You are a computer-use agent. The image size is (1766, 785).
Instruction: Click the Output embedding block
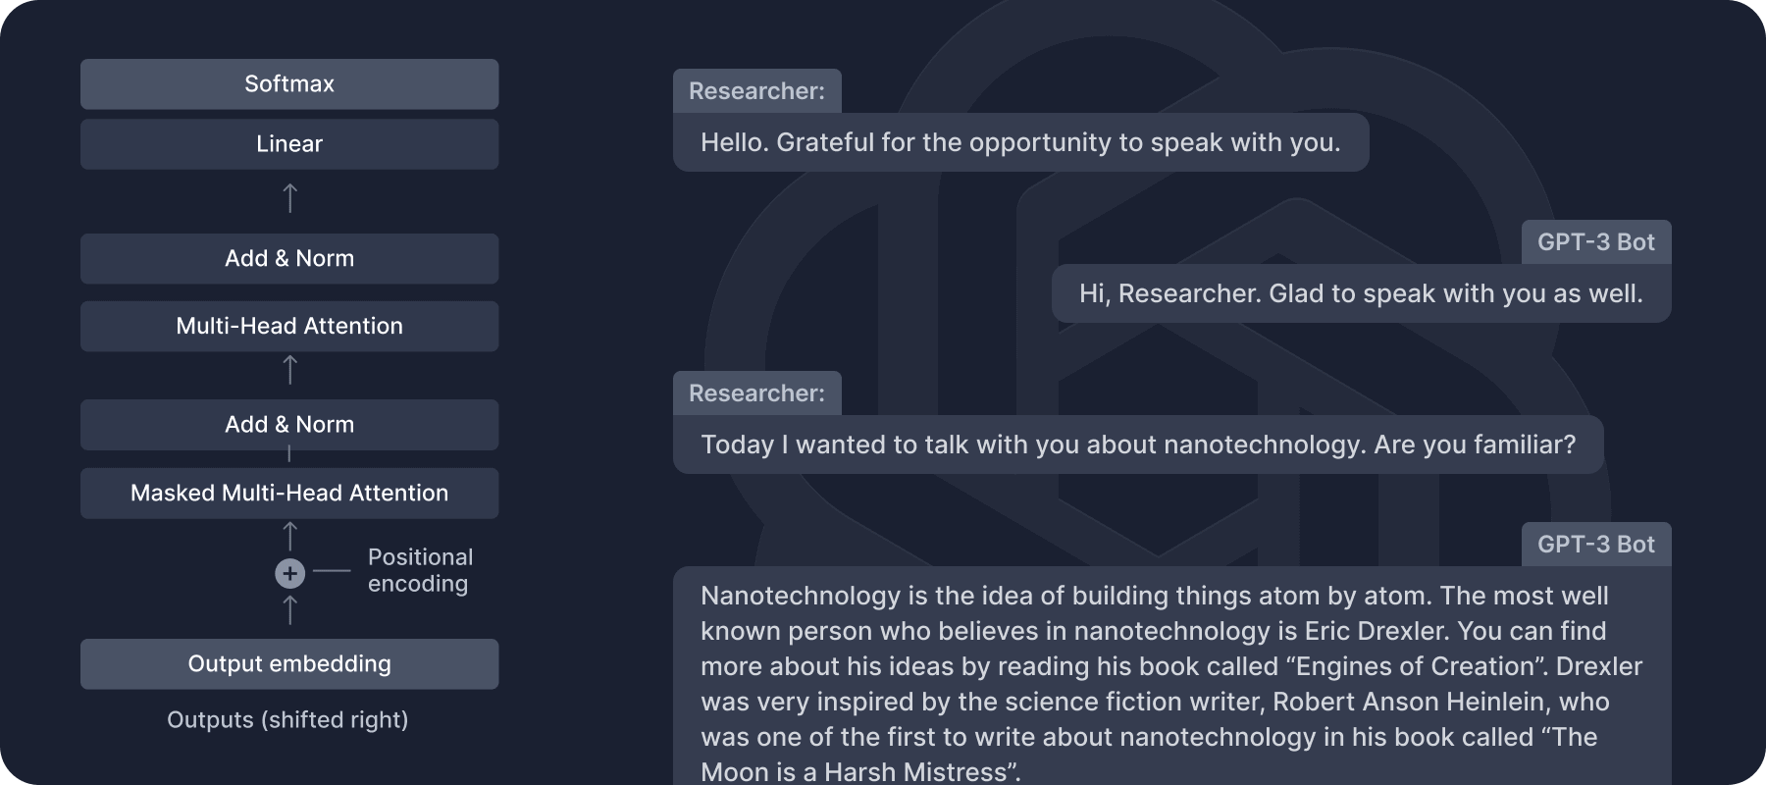tap(289, 664)
